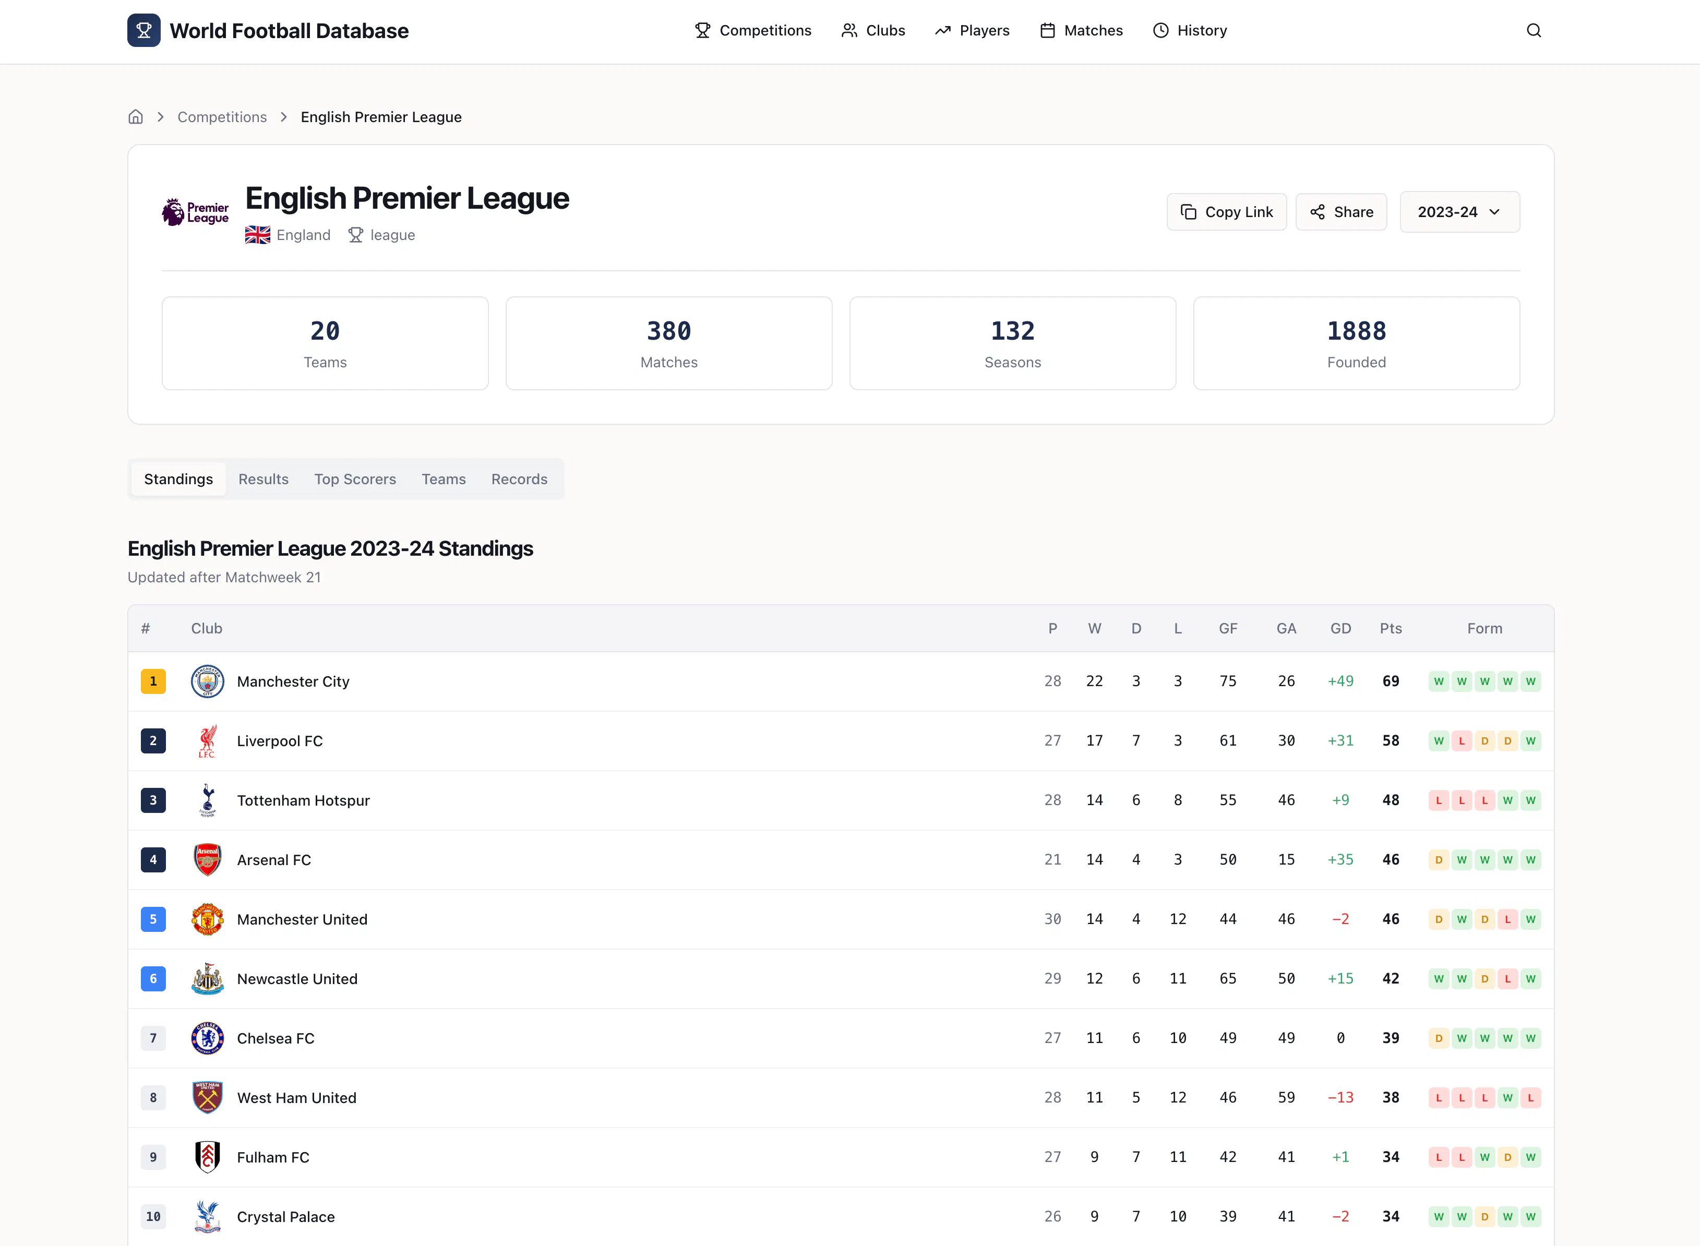This screenshot has height=1246, width=1700.
Task: Click the Share button
Action: point(1341,212)
